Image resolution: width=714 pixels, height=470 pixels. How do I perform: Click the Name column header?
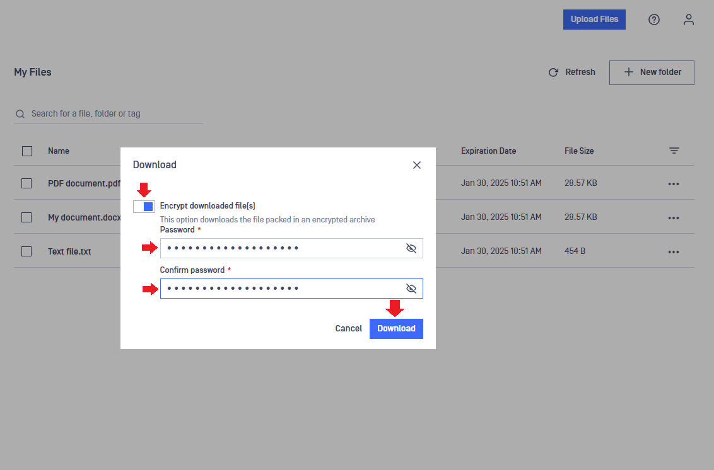tap(59, 151)
